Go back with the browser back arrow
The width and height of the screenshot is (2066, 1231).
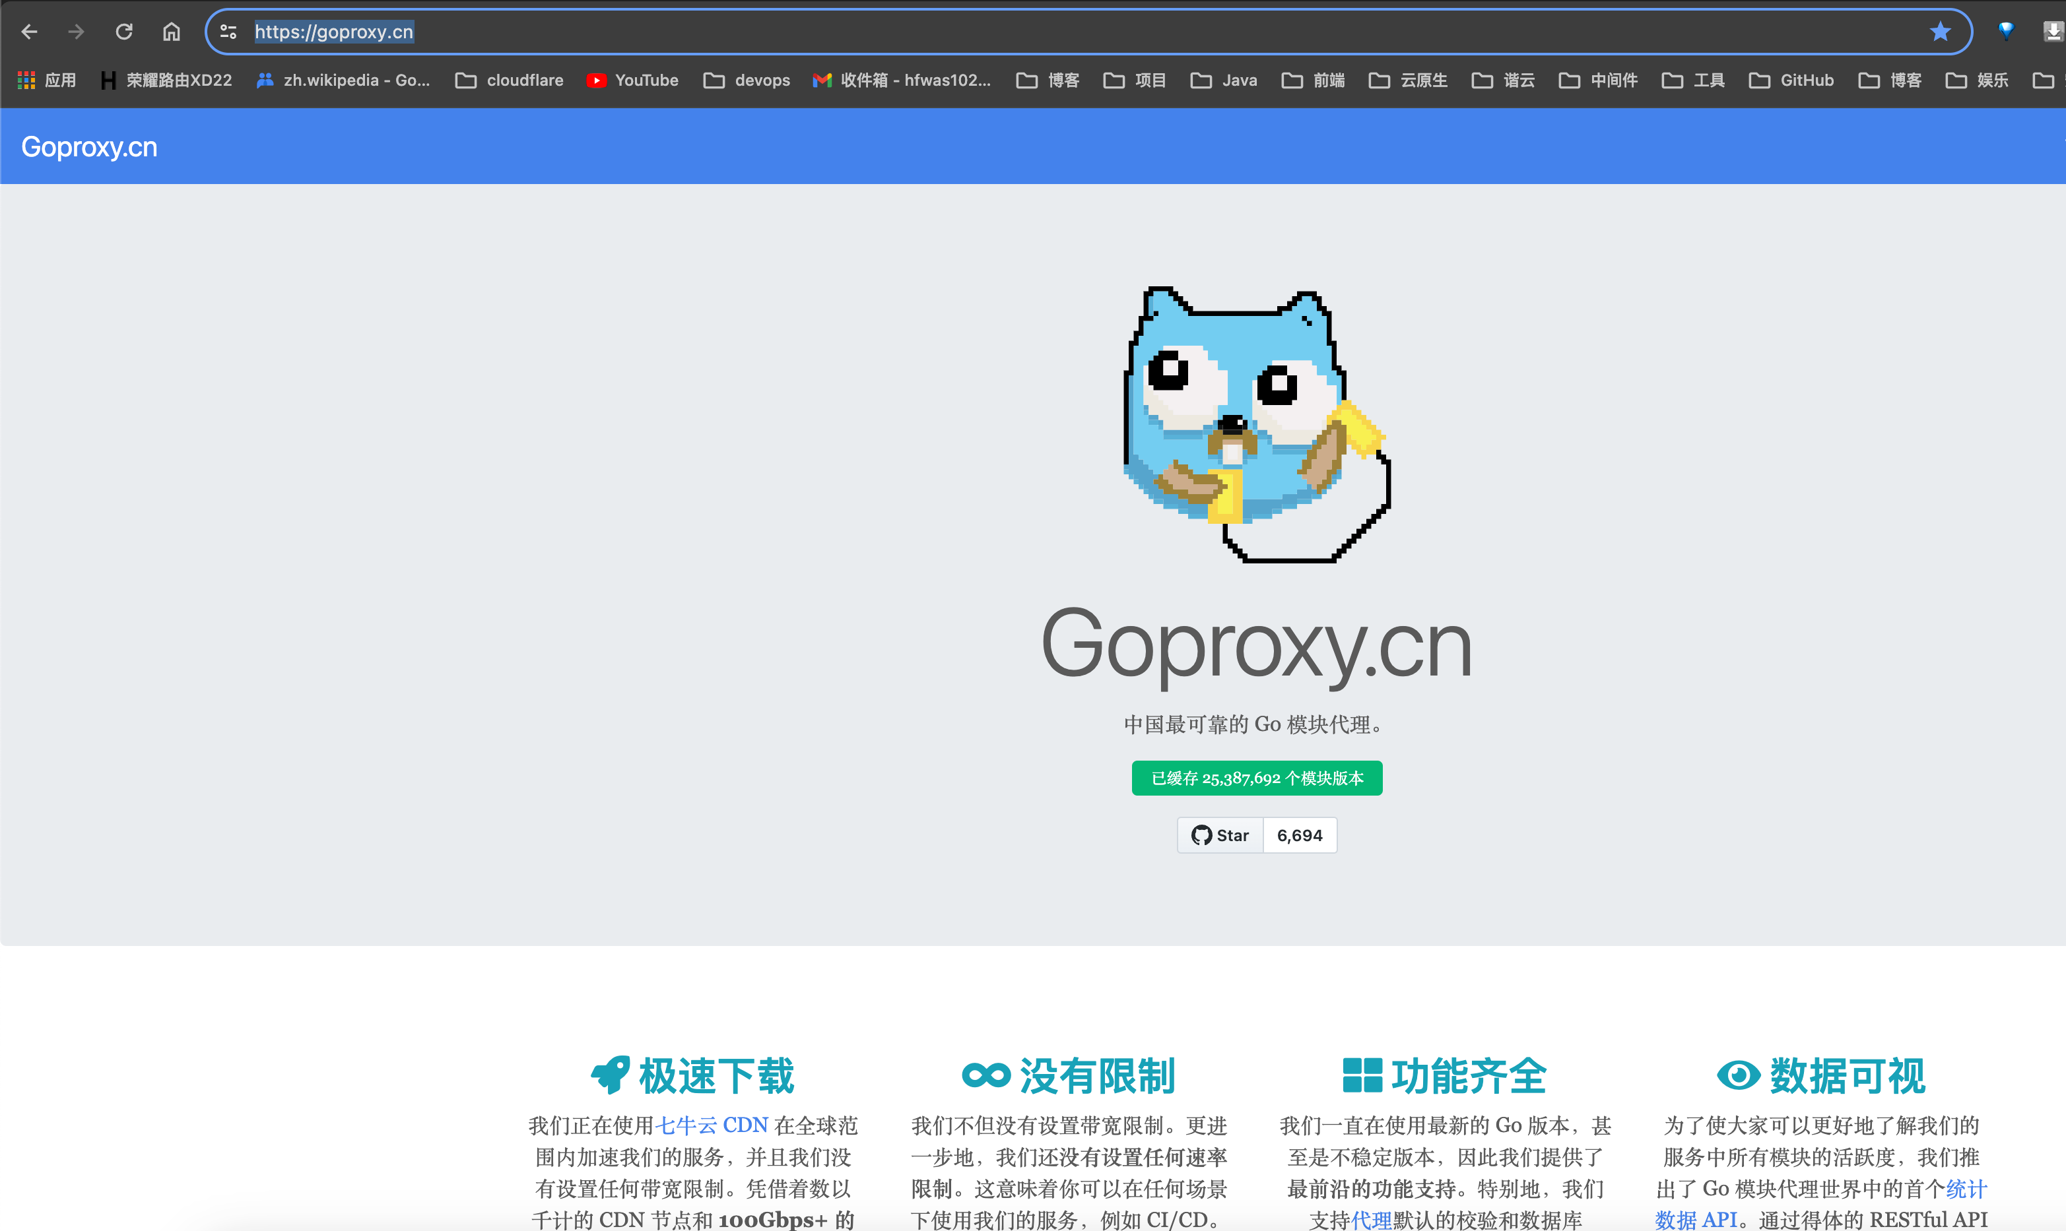pyautogui.click(x=30, y=32)
